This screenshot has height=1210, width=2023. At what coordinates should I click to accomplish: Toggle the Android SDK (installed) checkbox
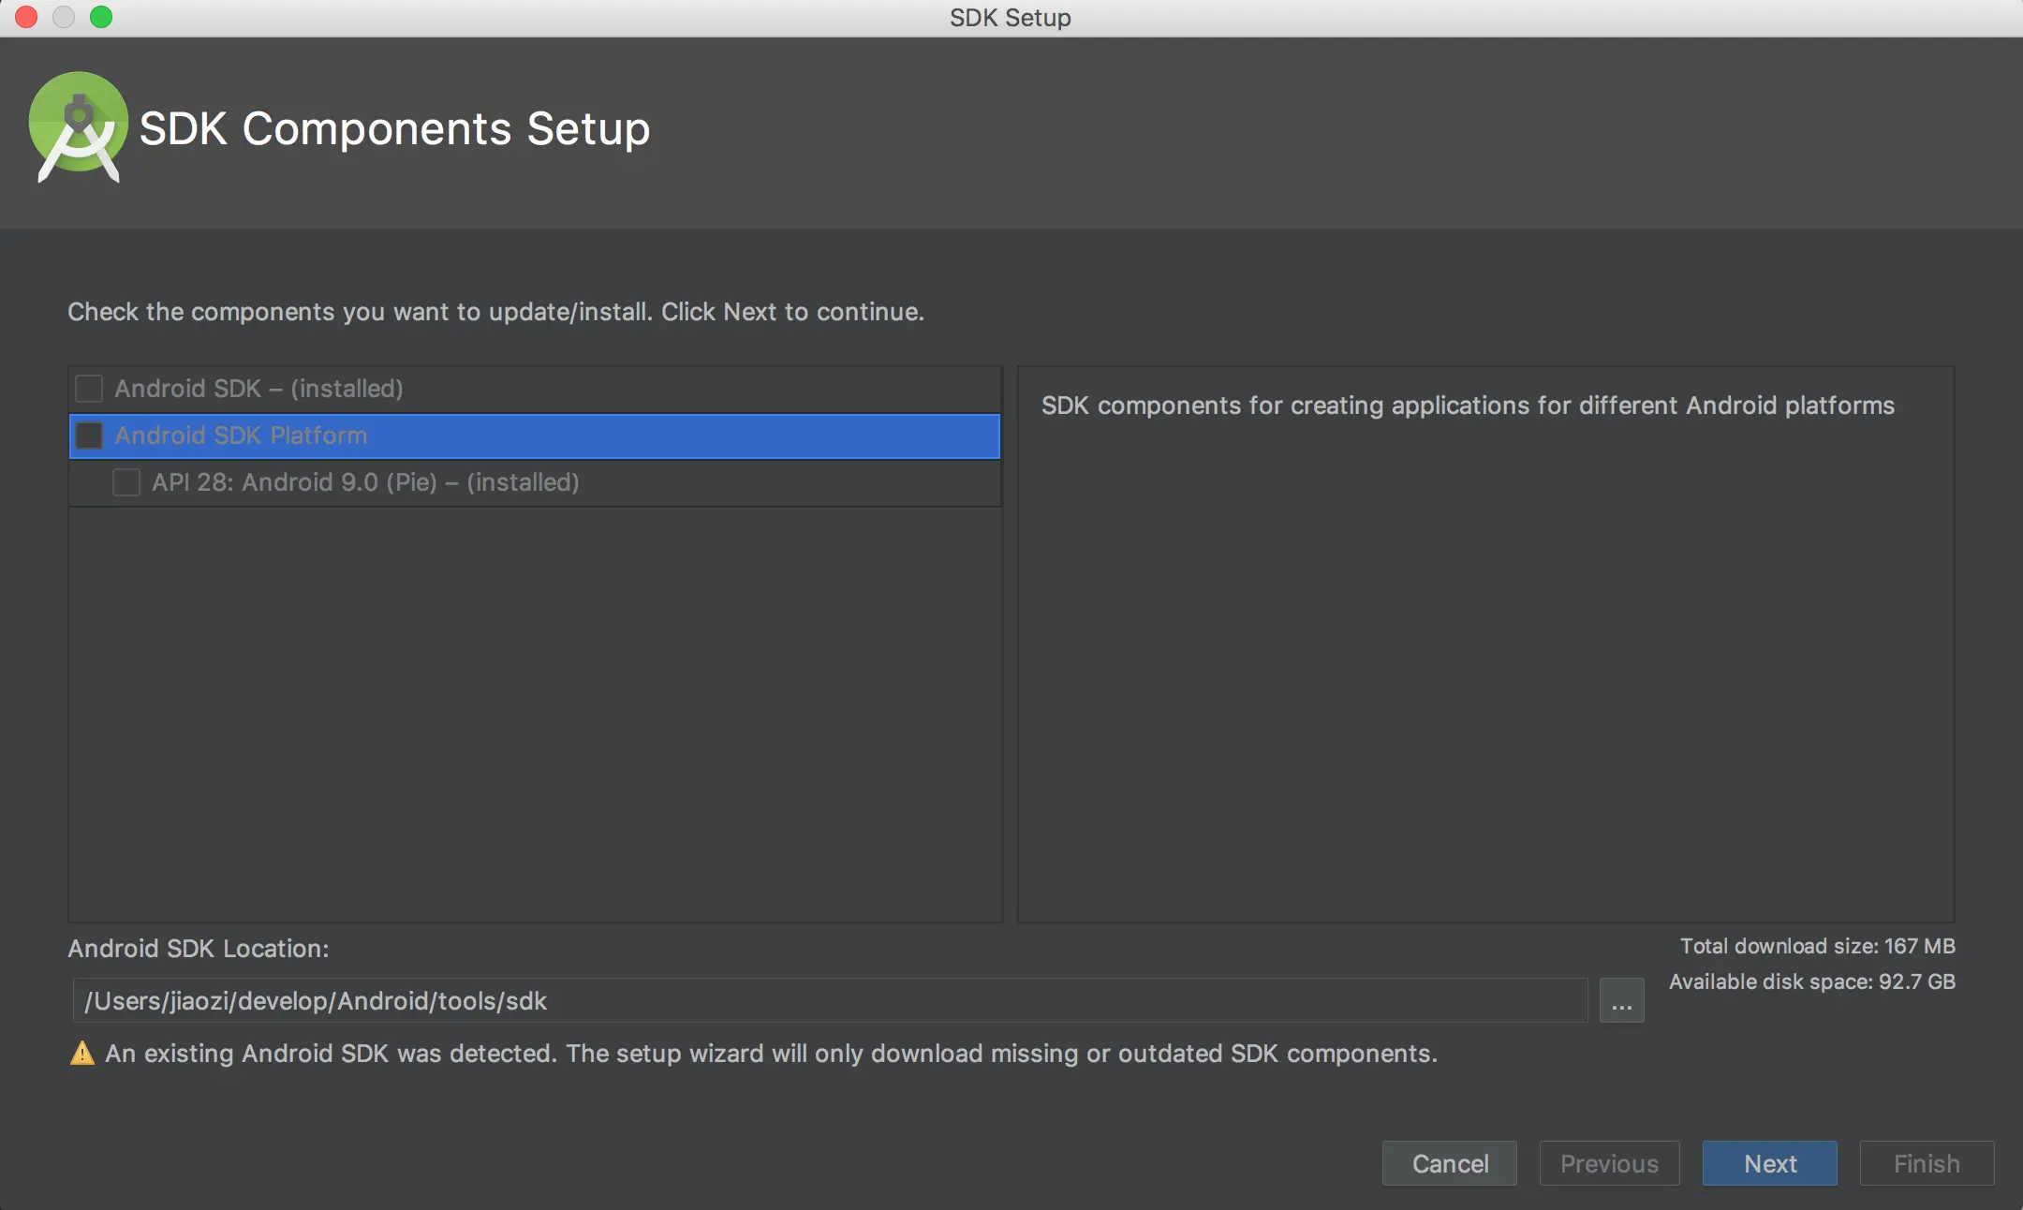pyautogui.click(x=89, y=389)
